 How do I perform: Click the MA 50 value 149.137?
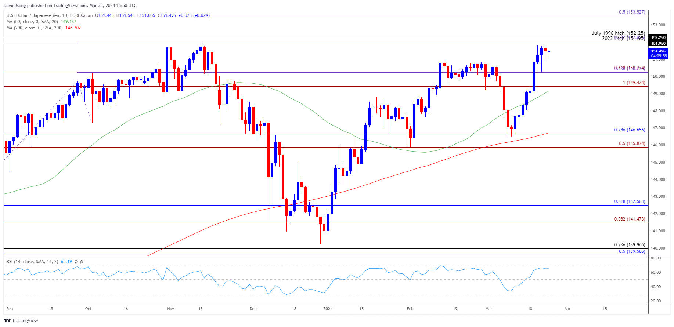[68, 22]
